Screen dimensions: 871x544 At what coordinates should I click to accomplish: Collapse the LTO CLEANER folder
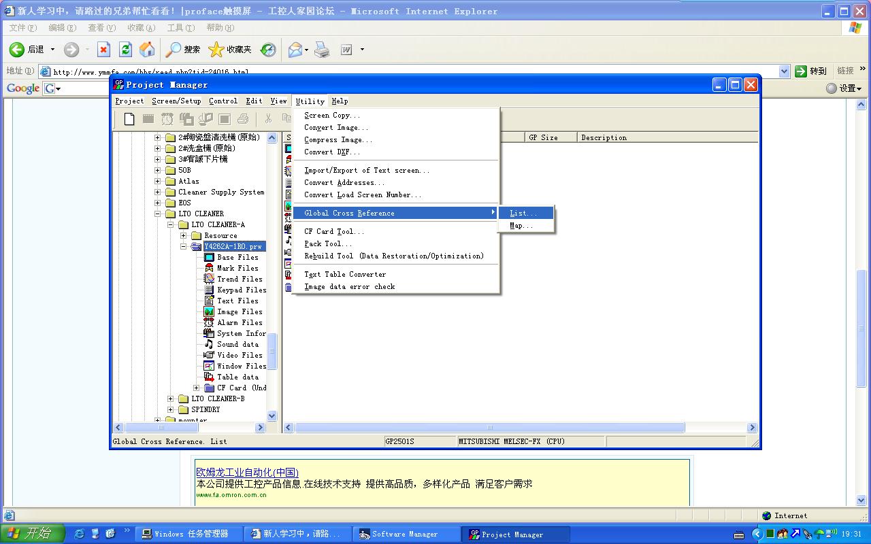pos(158,214)
